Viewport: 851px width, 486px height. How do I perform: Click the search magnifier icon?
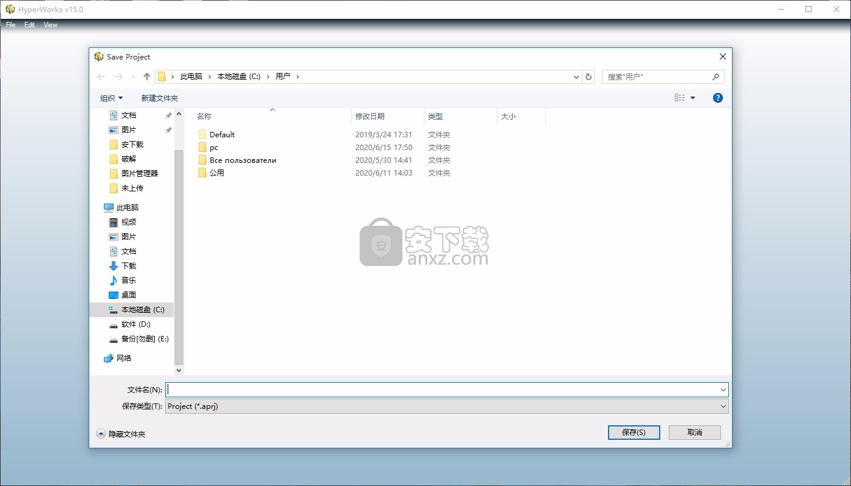(716, 77)
